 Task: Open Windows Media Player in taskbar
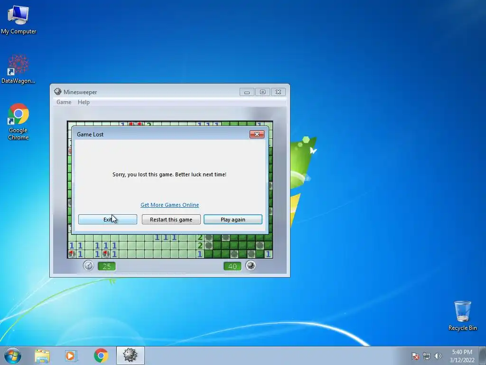[71, 355]
